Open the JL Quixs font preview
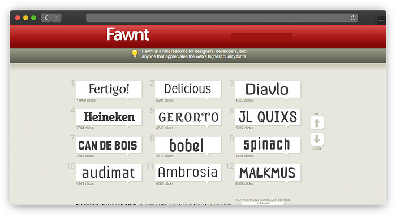The width and height of the screenshot is (396, 215). tap(268, 117)
